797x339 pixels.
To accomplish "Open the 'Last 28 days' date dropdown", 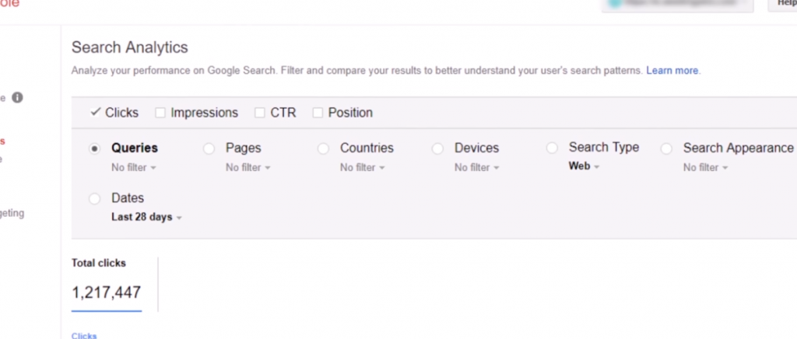I will click(146, 218).
